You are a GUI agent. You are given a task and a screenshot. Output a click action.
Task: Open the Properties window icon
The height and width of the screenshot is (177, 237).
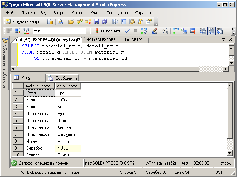[x=149, y=22]
